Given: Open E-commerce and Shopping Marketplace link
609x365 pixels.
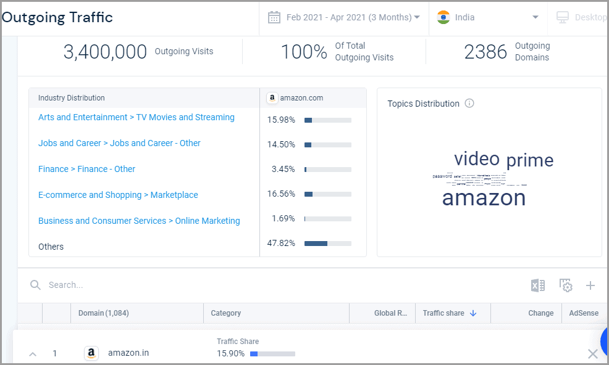Looking at the screenshot, I should tap(118, 195).
